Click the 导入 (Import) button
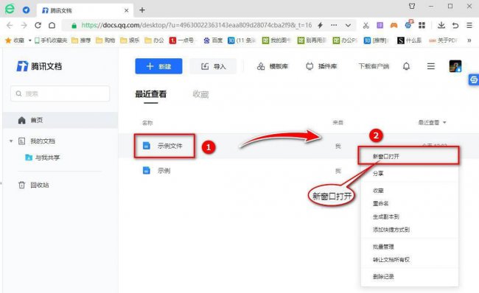 (213, 66)
